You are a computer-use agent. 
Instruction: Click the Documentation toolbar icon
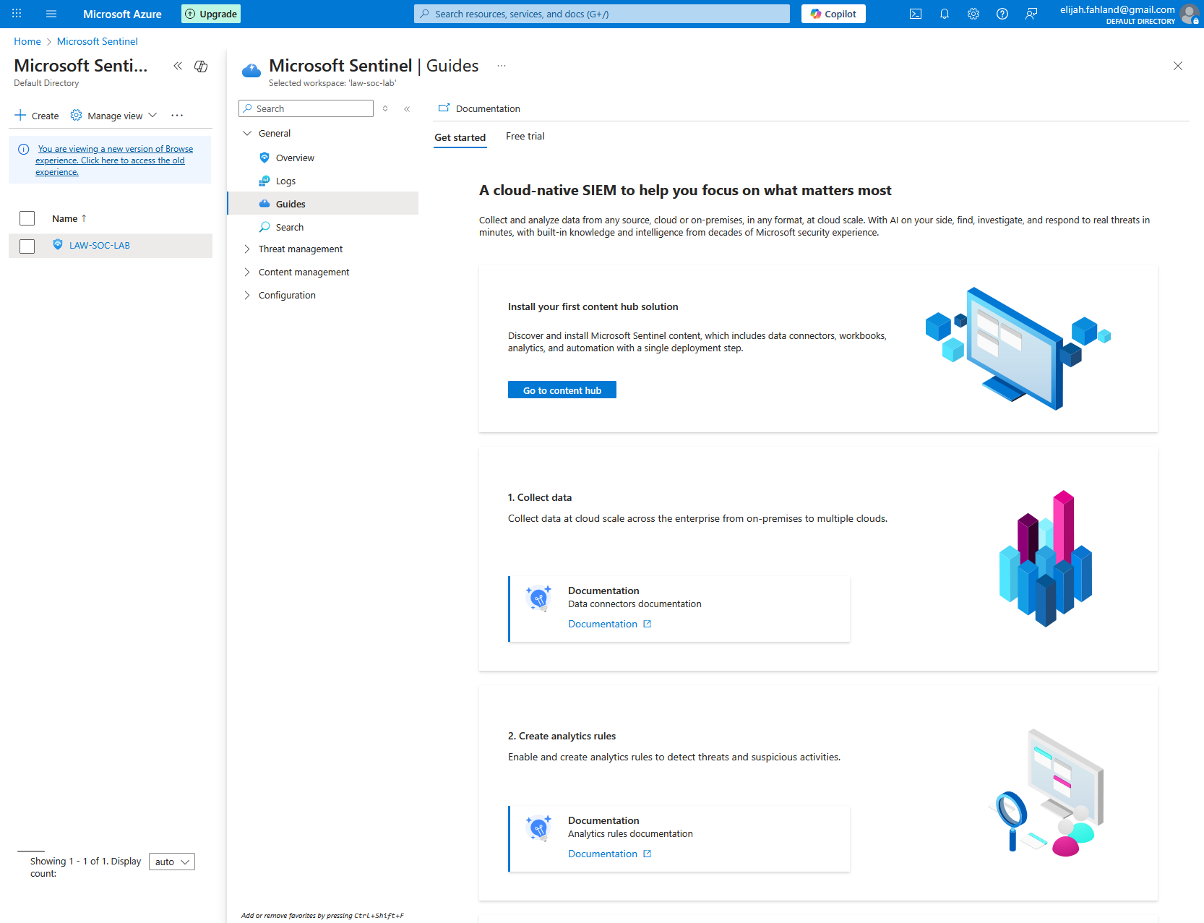(x=444, y=108)
